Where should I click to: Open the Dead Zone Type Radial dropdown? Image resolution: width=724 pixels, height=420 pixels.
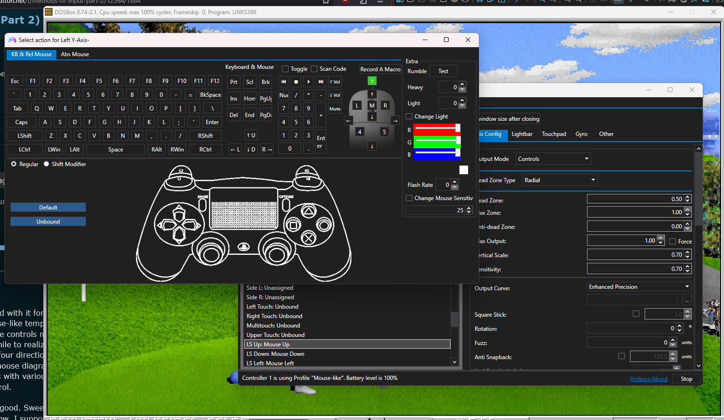560,180
